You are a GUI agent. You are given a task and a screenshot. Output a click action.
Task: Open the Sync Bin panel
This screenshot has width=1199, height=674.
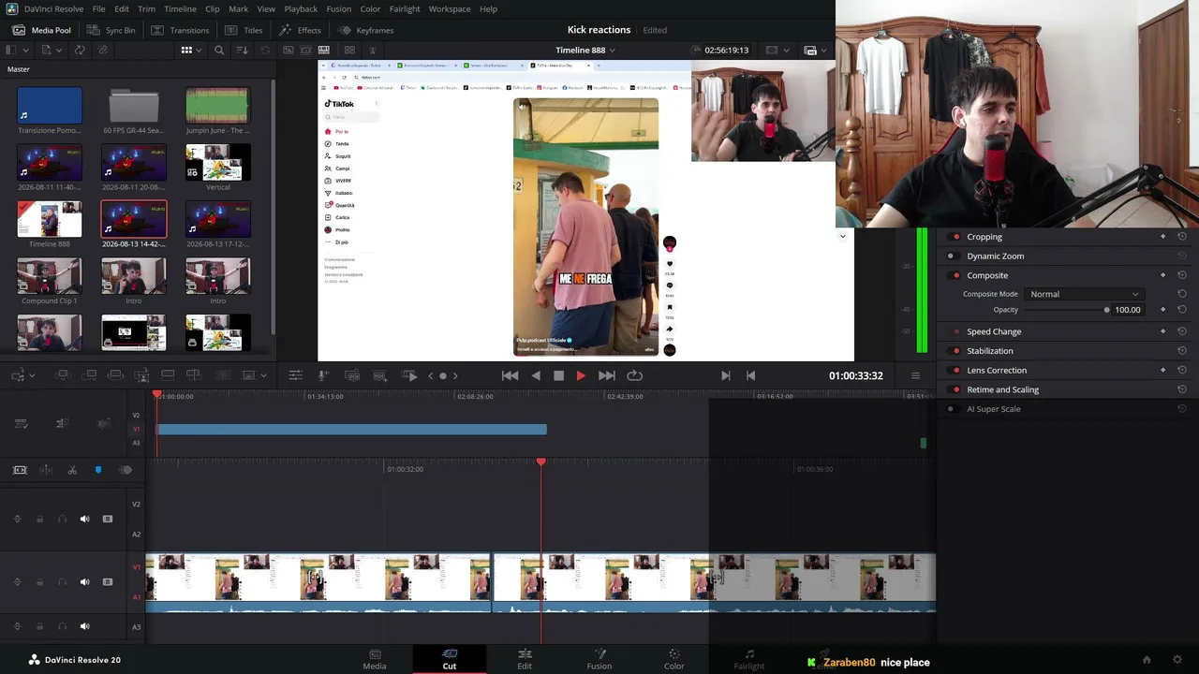point(111,30)
